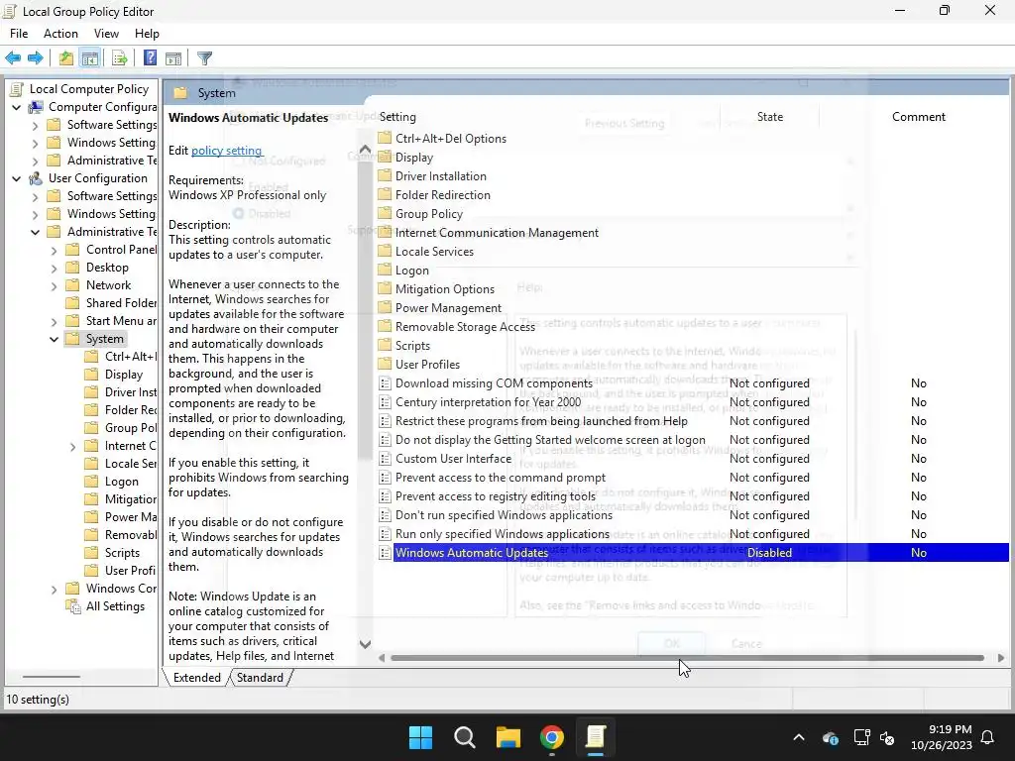Toggle the show/hide console tree icon
Screen dimensions: 1015x761
[x=90, y=58]
